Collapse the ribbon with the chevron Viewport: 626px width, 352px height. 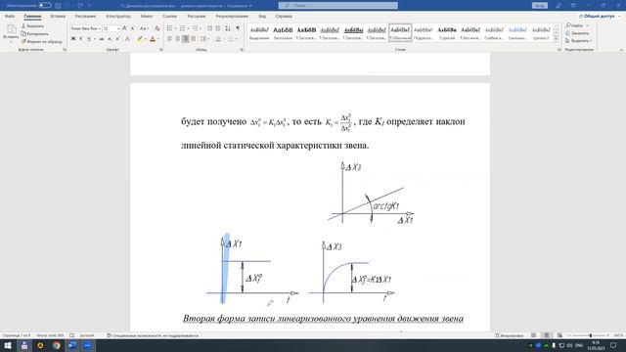point(621,50)
